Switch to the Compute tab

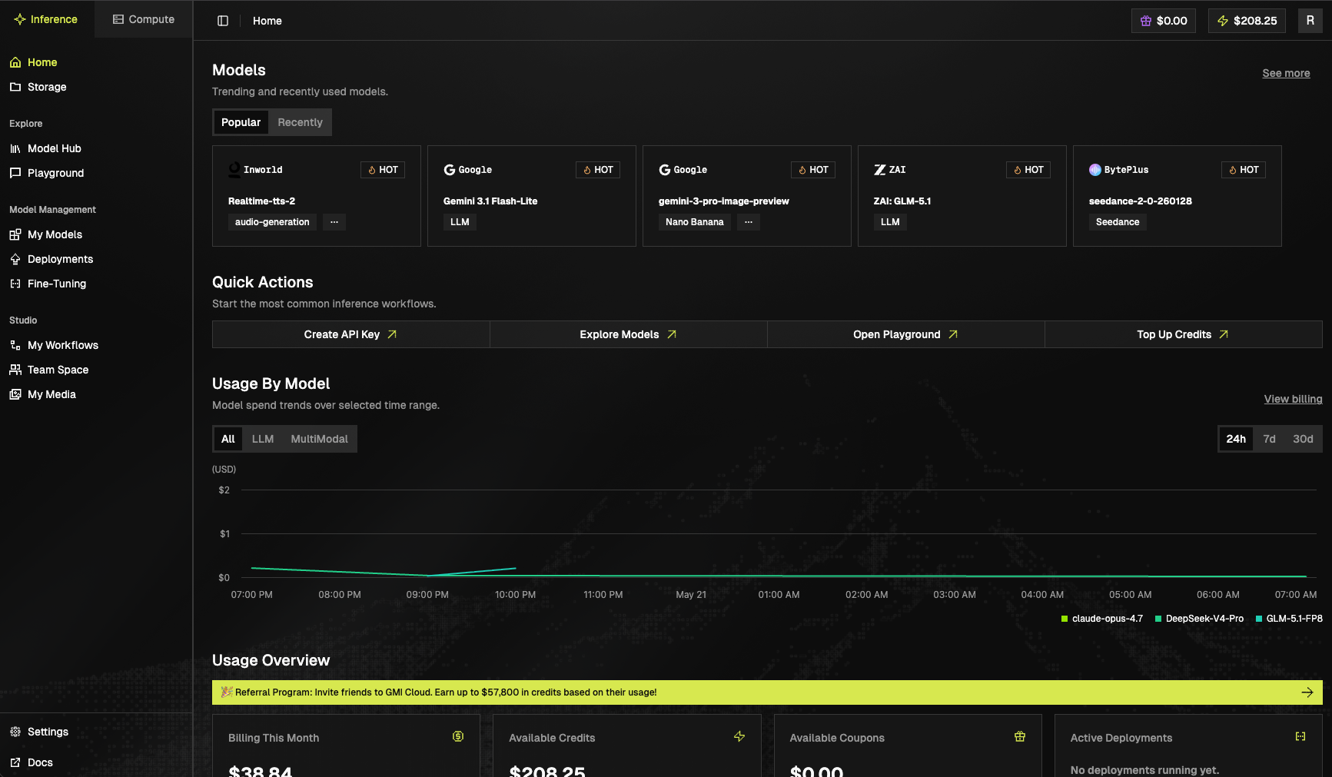(144, 19)
